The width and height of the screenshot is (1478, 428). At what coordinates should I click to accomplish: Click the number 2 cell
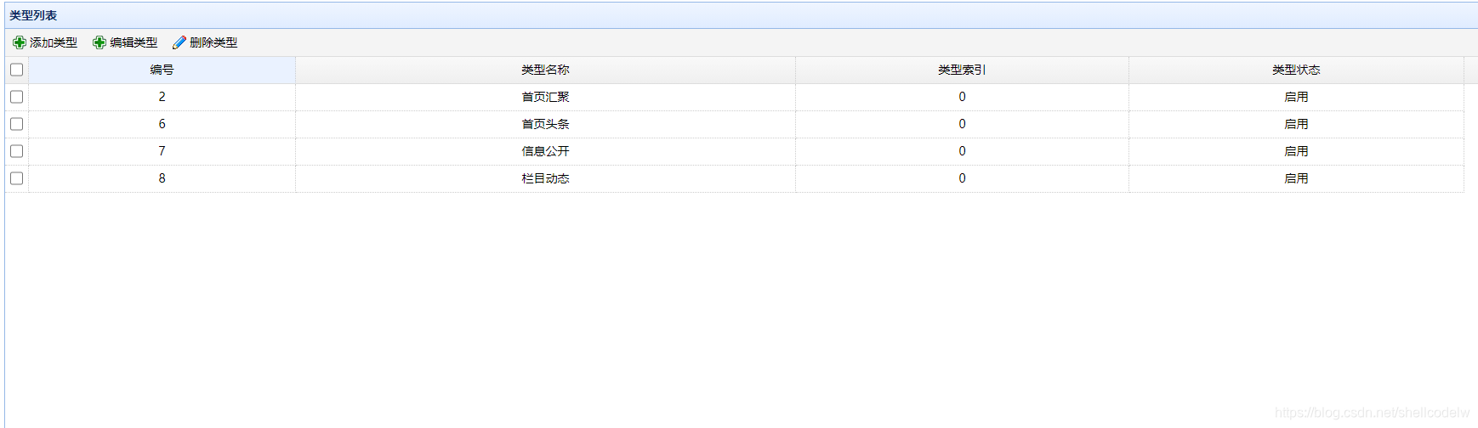tap(162, 97)
